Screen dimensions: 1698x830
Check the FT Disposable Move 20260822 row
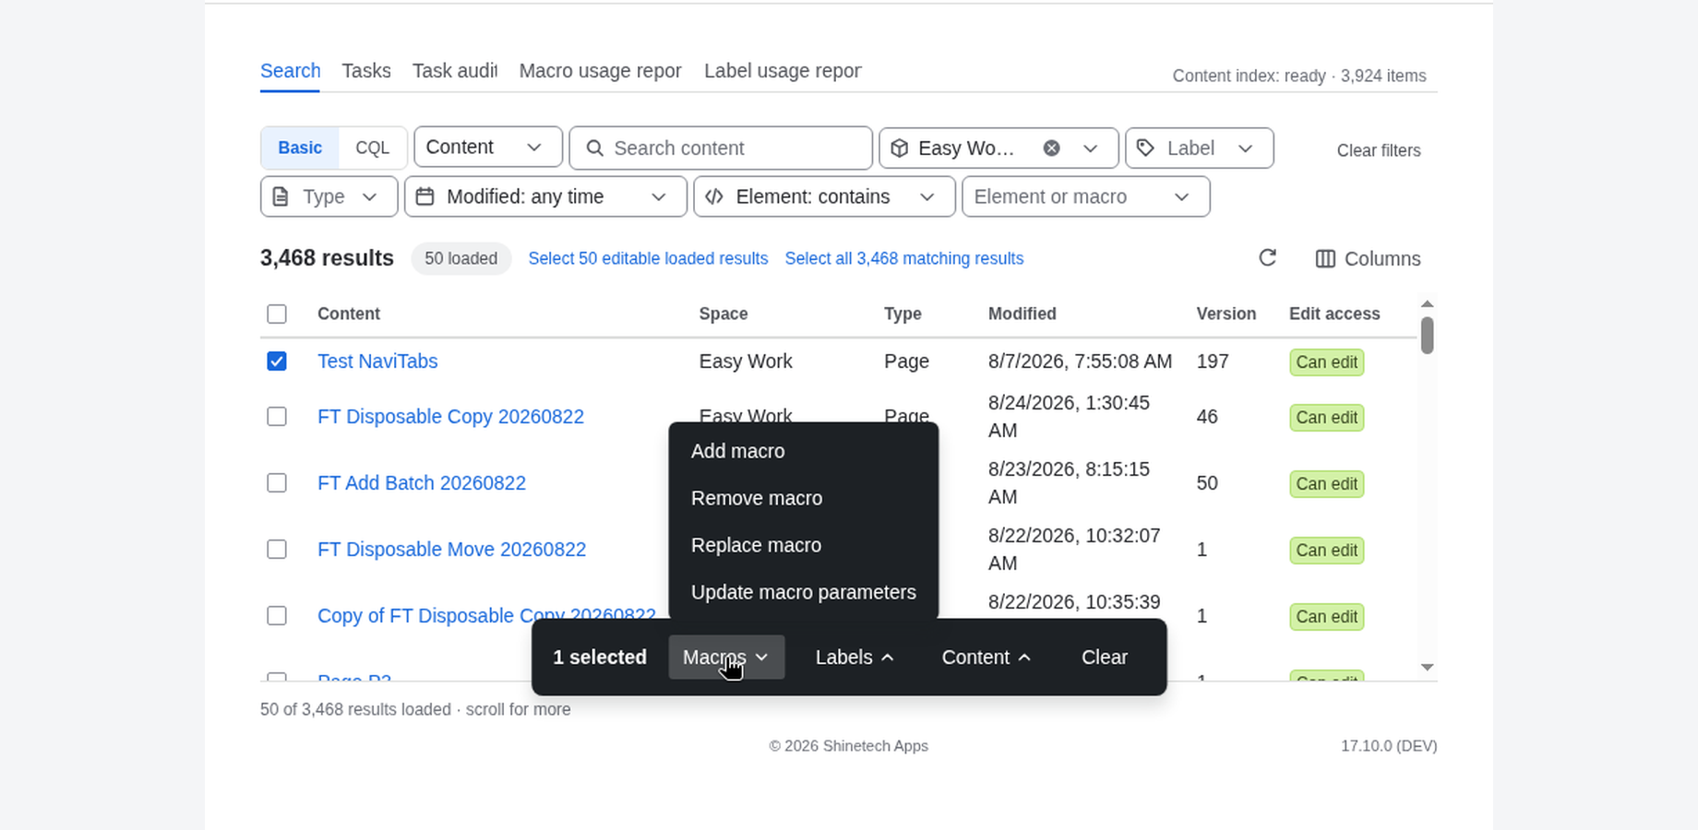pos(277,550)
